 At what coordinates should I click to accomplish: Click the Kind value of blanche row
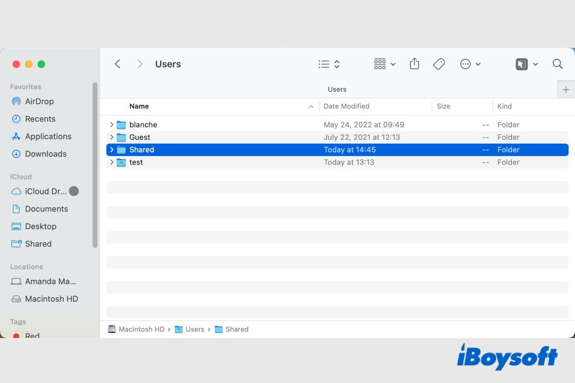click(508, 124)
